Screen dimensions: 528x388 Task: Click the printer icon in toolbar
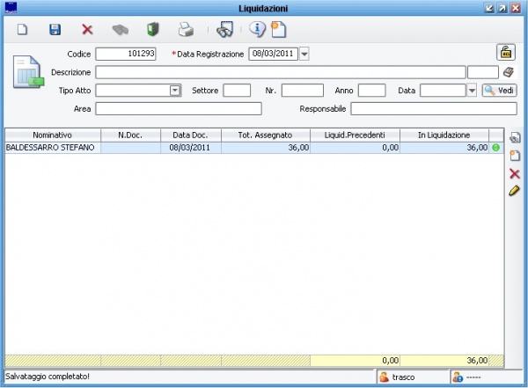[186, 30]
